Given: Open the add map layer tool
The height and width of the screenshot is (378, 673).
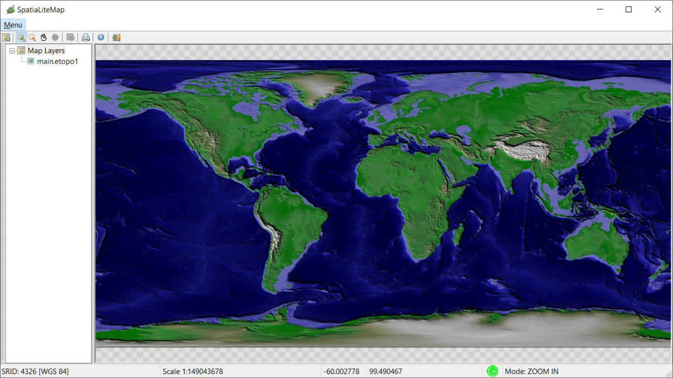Looking at the screenshot, I should [6, 37].
